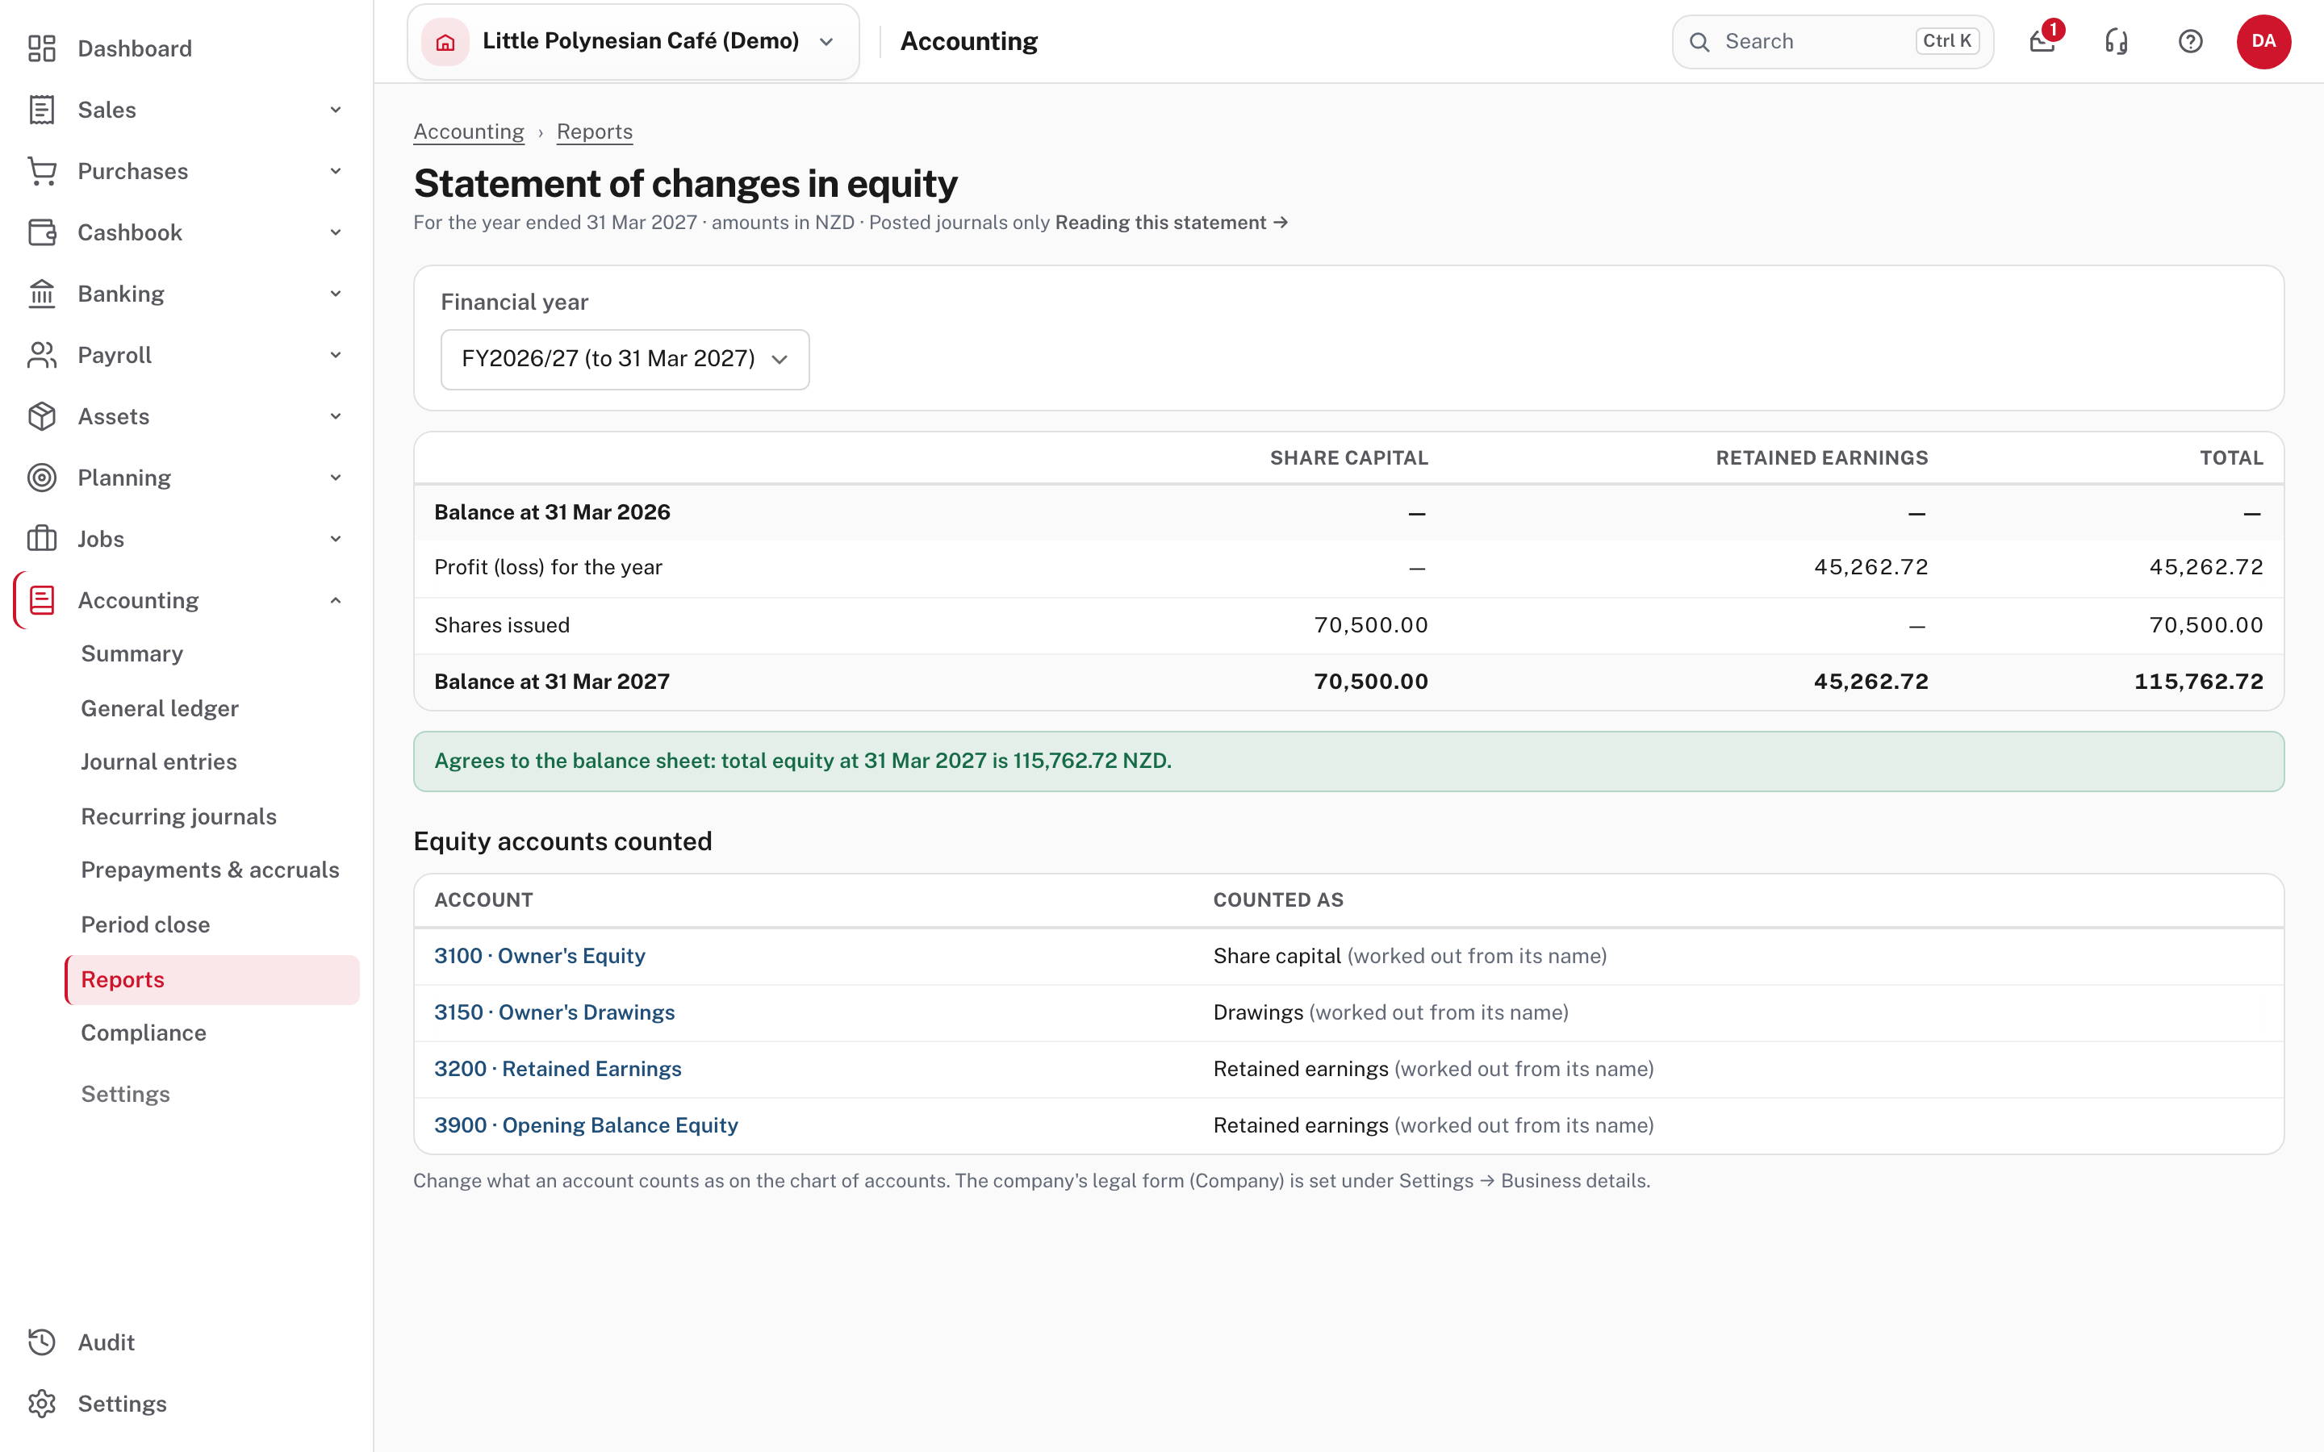2324x1452 pixels.
Task: Open the Accounting sub-menu Settings item
Action: [125, 1095]
